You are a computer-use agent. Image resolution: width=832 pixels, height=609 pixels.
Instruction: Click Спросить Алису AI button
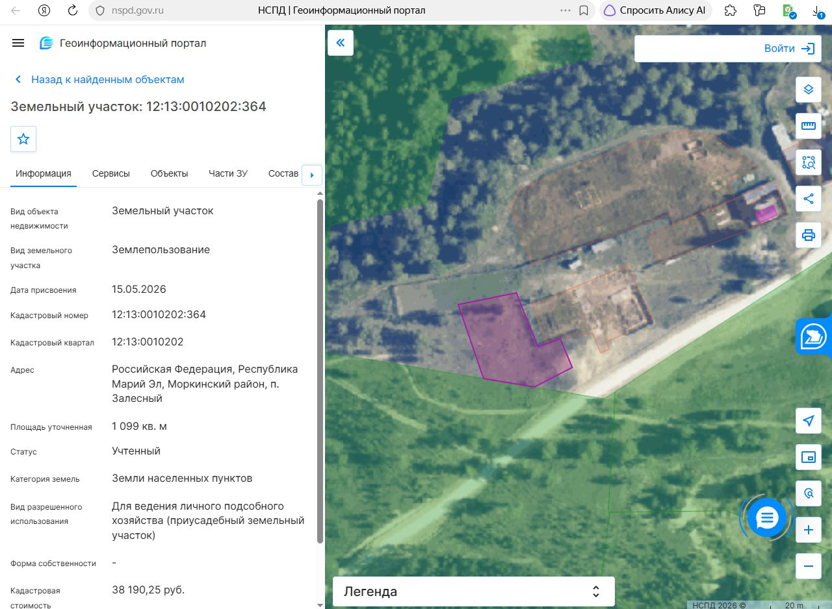(x=656, y=10)
